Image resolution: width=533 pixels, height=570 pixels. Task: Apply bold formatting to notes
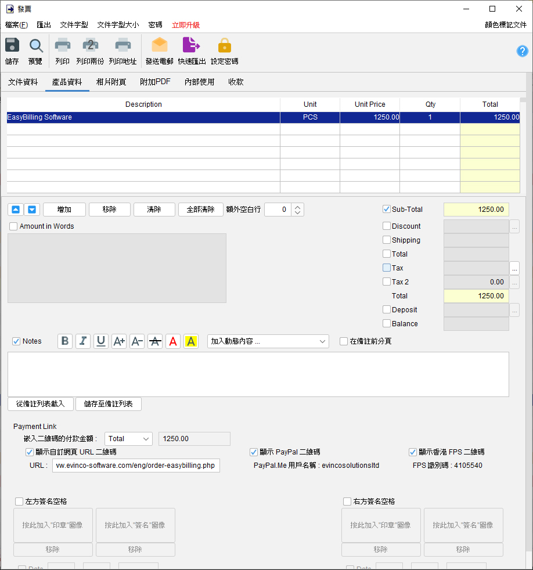65,341
